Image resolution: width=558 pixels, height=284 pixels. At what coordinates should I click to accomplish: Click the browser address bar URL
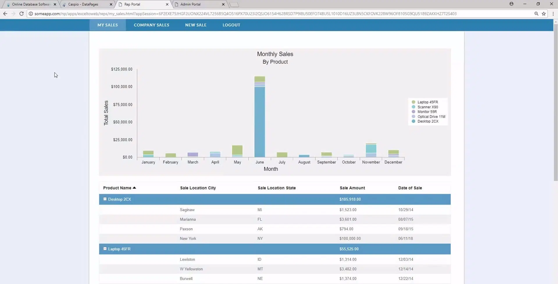coord(244,14)
